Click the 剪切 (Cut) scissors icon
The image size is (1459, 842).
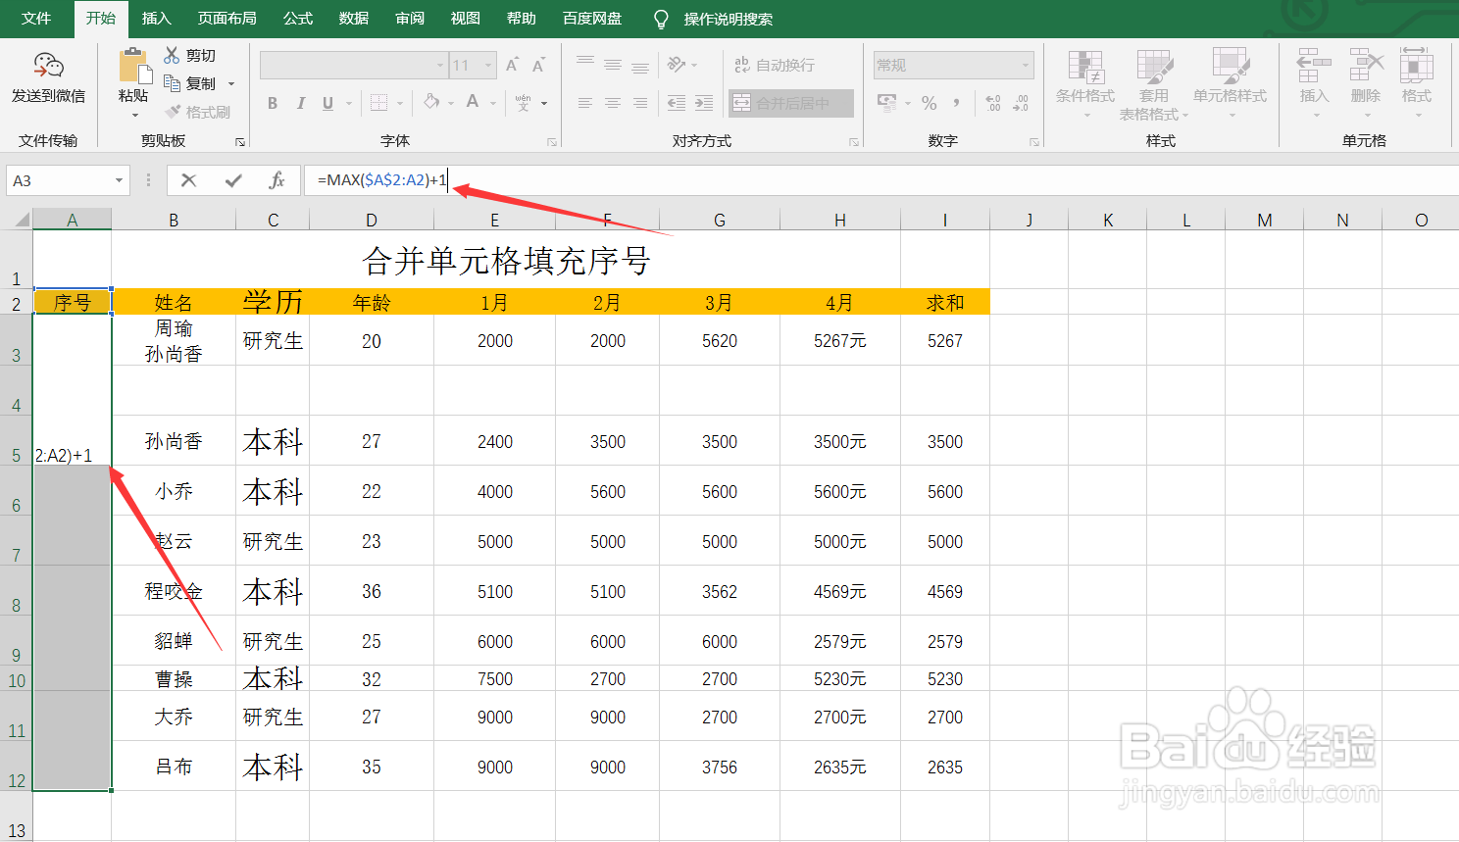pos(171,54)
